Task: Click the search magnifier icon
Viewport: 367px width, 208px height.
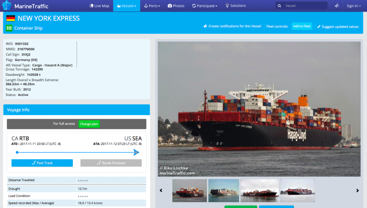Action: 279,6
